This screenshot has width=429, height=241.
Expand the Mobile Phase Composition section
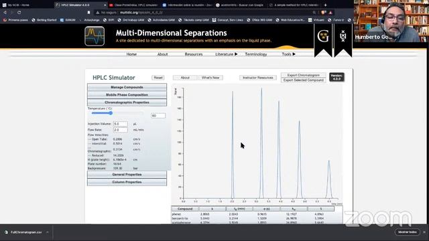(x=127, y=95)
